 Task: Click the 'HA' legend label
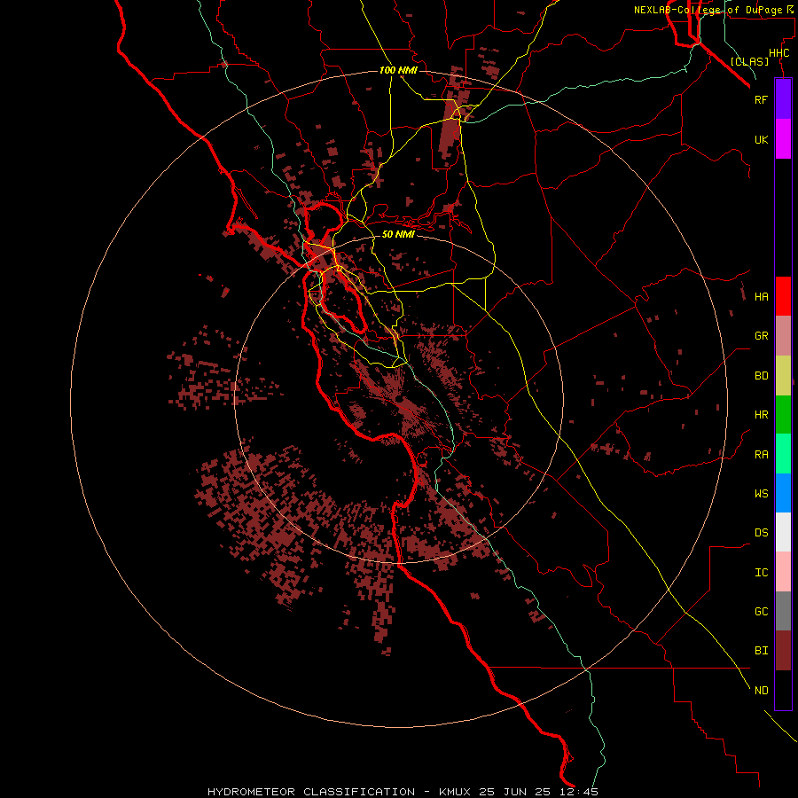pos(761,297)
